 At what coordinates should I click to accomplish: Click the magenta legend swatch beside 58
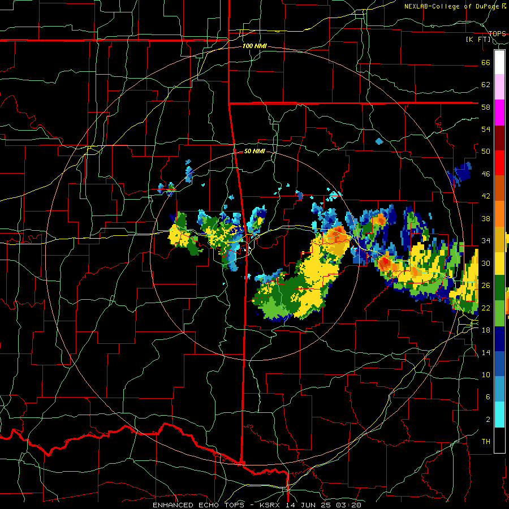click(x=499, y=113)
